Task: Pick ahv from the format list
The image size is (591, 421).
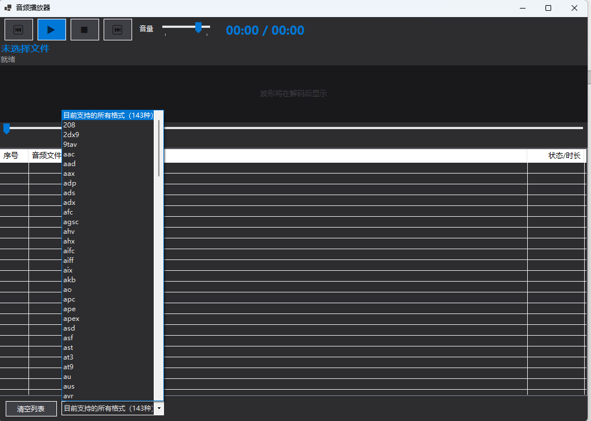Action: point(108,232)
